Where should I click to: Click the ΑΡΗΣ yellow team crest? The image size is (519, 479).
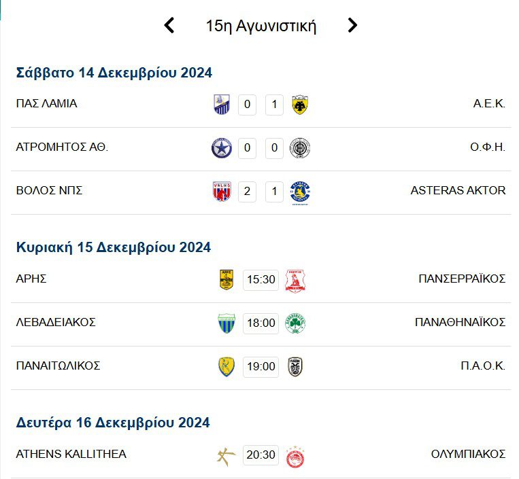tap(226, 279)
